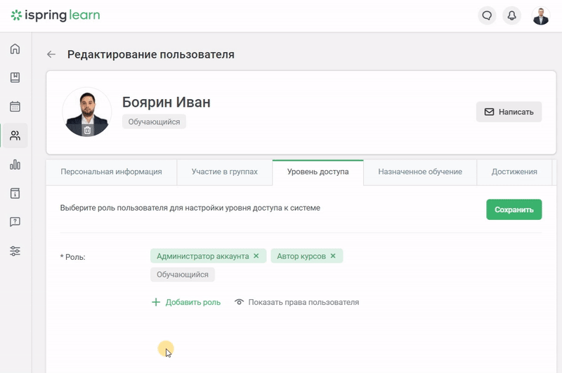Delete the avatar photo with trash icon
This screenshot has height=373, width=562.
87,131
